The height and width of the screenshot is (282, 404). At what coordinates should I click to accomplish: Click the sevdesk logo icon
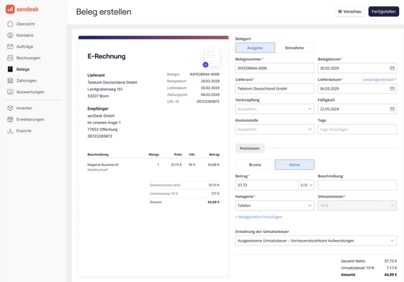coord(10,9)
